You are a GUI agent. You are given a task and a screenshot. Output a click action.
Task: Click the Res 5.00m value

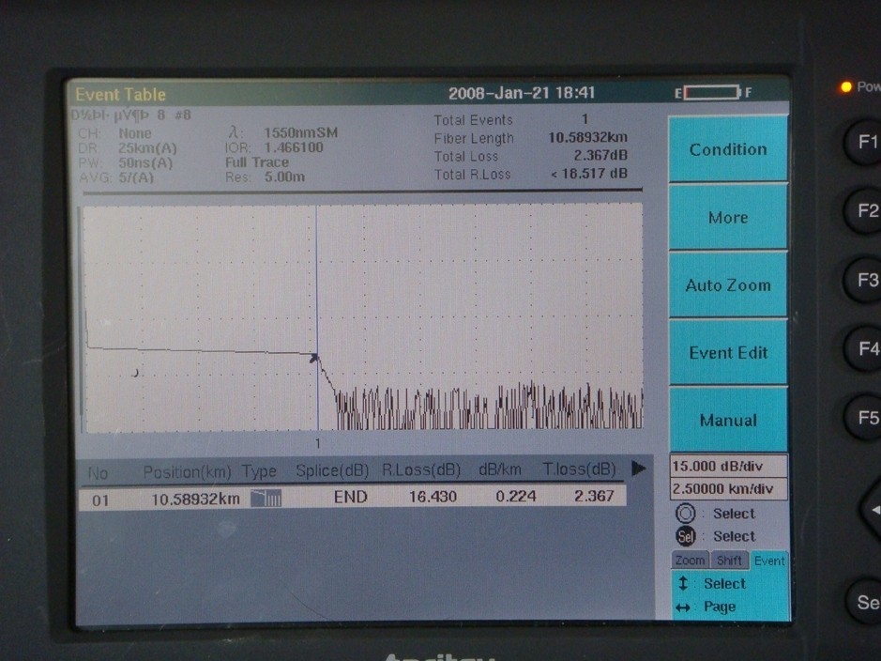tap(284, 177)
